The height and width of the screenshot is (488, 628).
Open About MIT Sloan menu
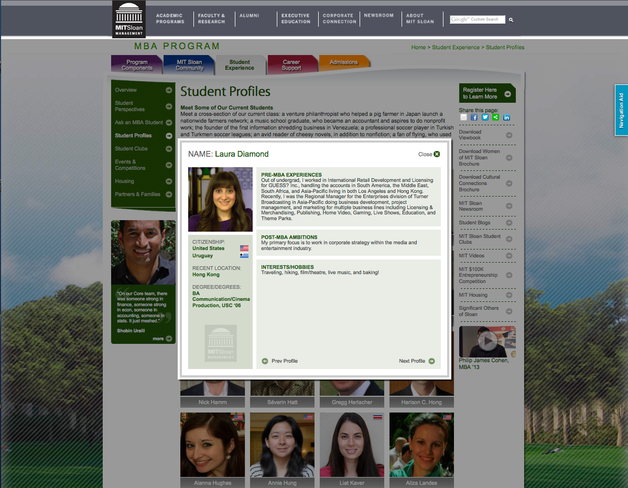[420, 18]
